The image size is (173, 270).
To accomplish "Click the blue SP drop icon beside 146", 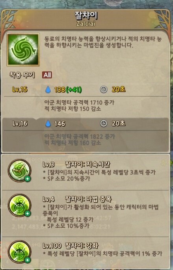I will [48, 124].
